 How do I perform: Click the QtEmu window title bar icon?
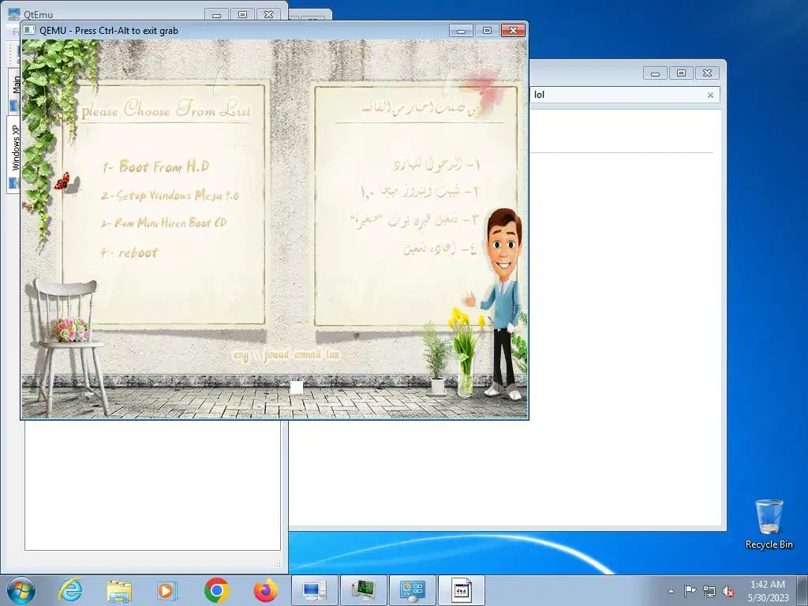coord(14,14)
